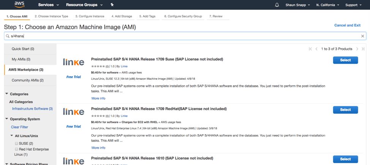Go to the Review step
The image size is (370, 165).
pyautogui.click(x=216, y=16)
